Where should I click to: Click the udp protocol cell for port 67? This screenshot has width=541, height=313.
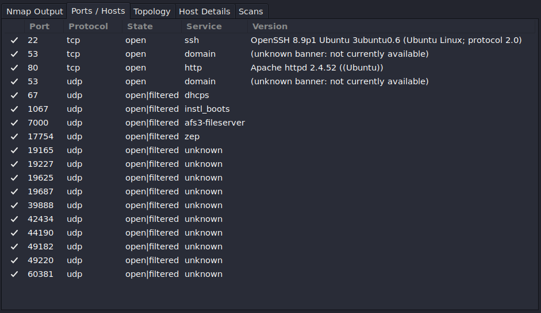point(74,95)
